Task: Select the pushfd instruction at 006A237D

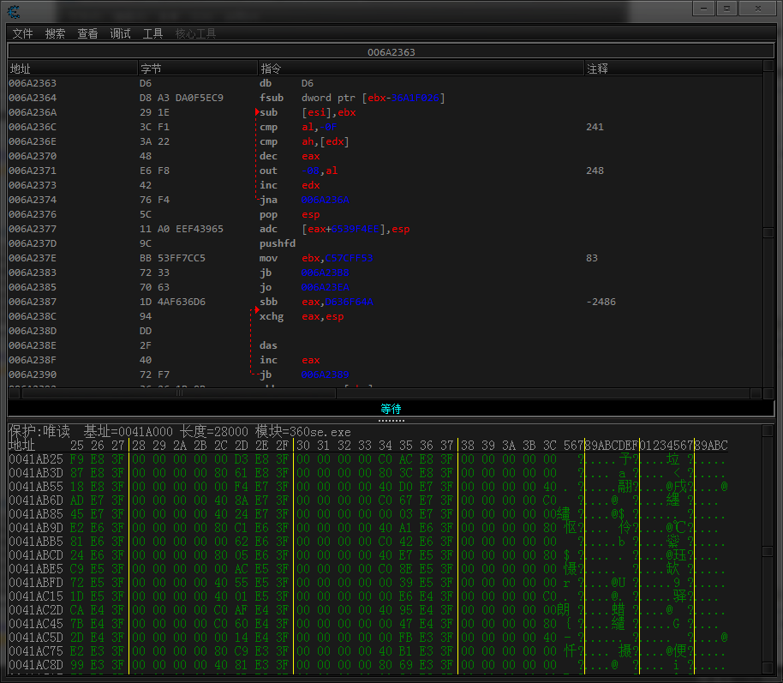Action: (278, 243)
